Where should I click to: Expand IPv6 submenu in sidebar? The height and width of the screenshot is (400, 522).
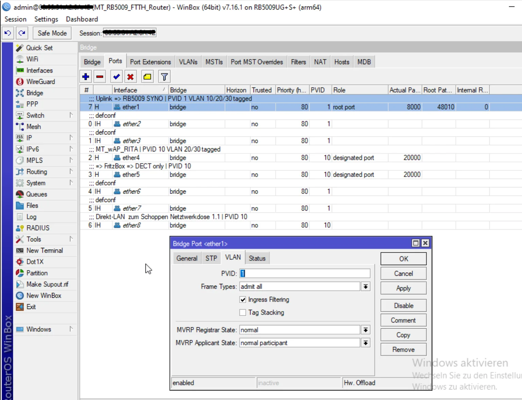click(71, 149)
